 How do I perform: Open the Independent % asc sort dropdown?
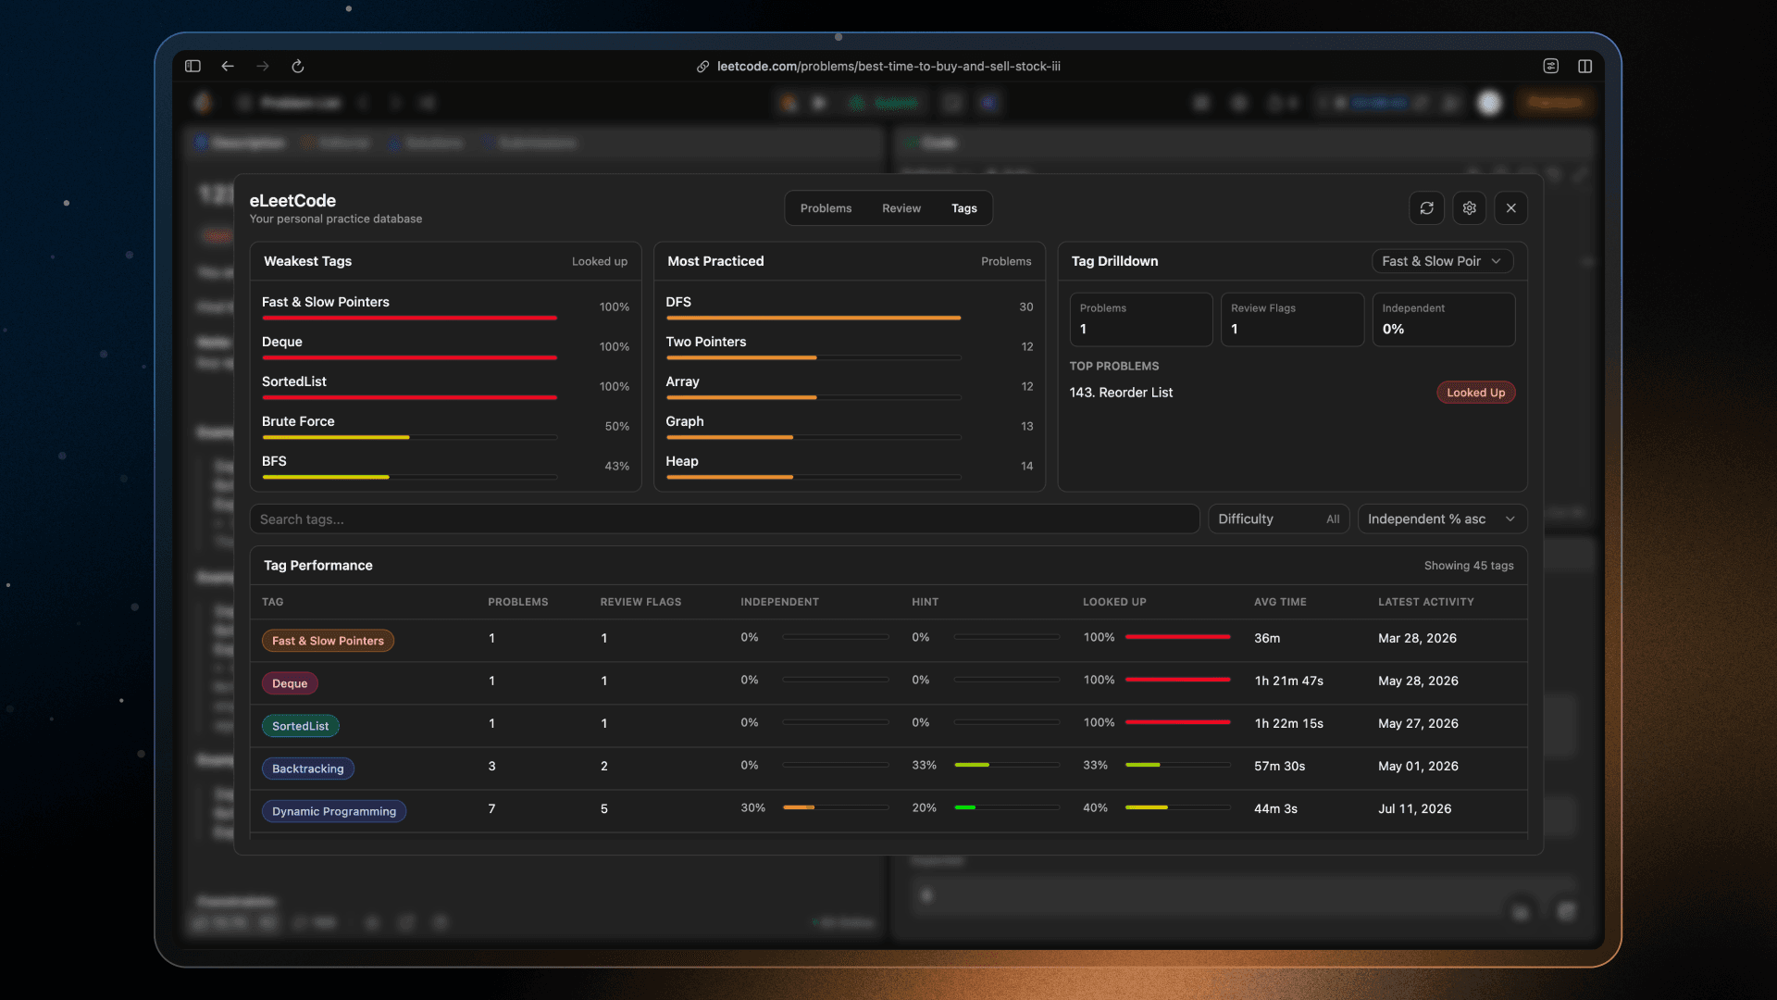coord(1442,519)
